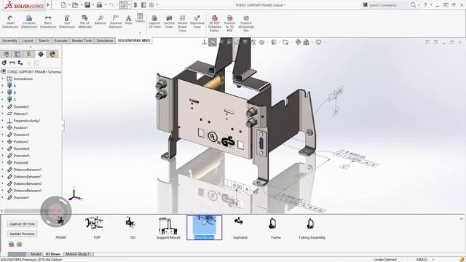Viewport: 466px width, 262px height.
Task: Switch to the Render Tools tab
Action: click(82, 41)
